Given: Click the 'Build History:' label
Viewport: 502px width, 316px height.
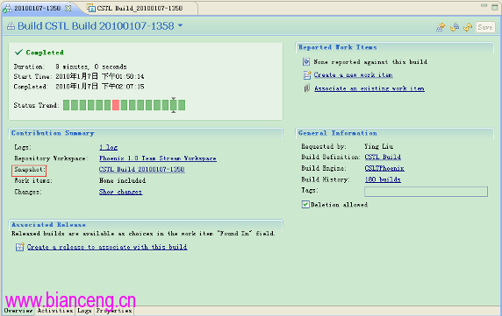Looking at the screenshot, I should (325, 179).
